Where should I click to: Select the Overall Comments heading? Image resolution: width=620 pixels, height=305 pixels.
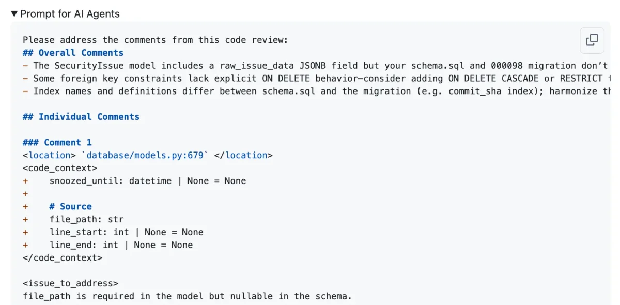[x=72, y=52]
